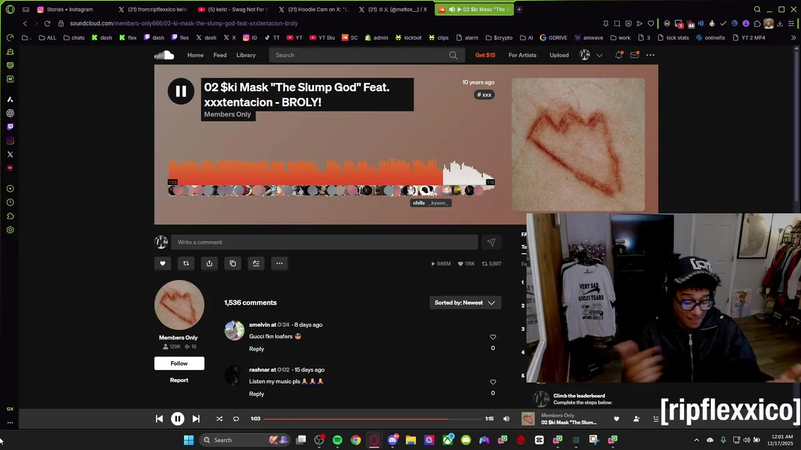Switch to the Swag Not For YouTube tab
801x450 pixels.
(233, 9)
